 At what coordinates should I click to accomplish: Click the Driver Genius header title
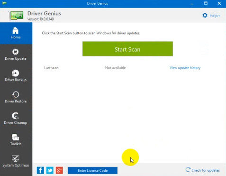(44, 13)
